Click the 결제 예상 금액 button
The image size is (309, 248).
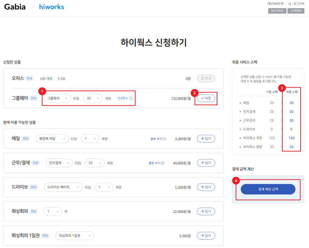268,189
